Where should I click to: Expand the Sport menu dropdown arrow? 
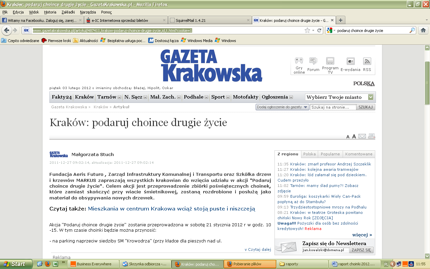(x=228, y=97)
